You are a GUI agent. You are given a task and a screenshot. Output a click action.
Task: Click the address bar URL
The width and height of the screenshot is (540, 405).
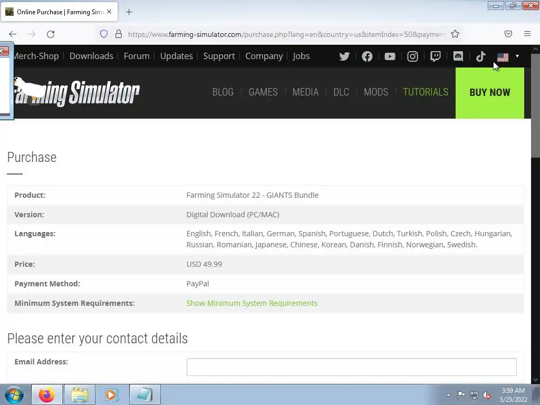pos(286,34)
